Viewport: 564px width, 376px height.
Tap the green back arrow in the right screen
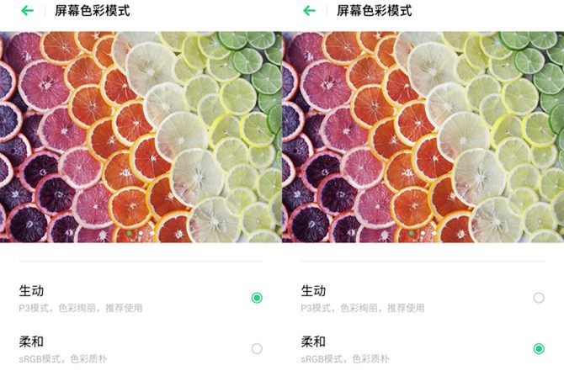(x=309, y=11)
